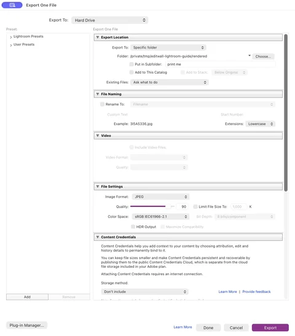This screenshot has width=295, height=336.
Task: Expand the Lightroom Presets tree item
Action: [x=11, y=37]
